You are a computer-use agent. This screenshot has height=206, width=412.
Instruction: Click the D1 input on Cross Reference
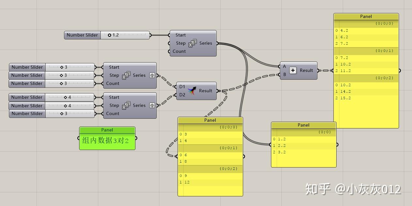pos(182,87)
